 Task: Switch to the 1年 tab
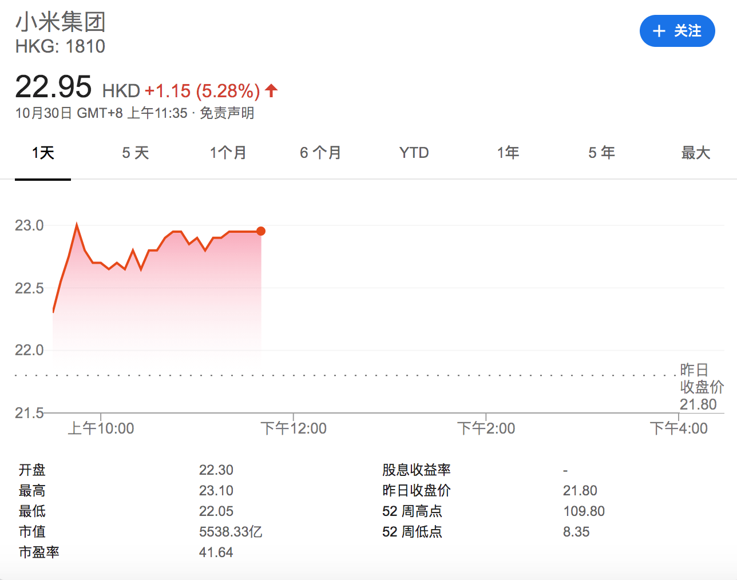(x=508, y=153)
